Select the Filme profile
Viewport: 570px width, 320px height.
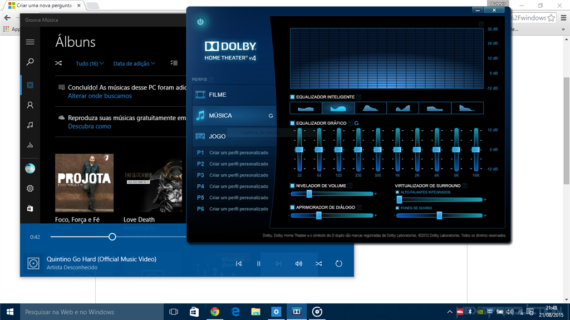click(x=234, y=95)
